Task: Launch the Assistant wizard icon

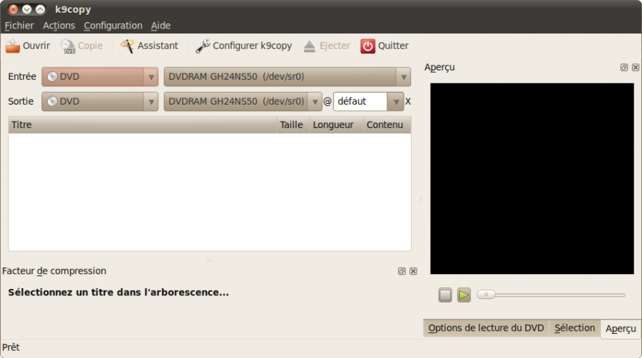Action: click(x=127, y=46)
